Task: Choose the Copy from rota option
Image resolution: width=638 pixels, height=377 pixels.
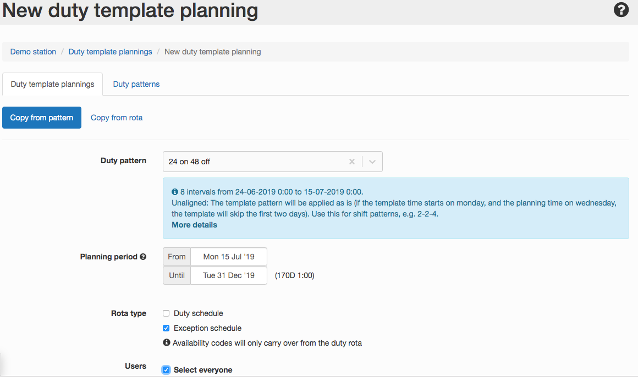Action: click(117, 118)
